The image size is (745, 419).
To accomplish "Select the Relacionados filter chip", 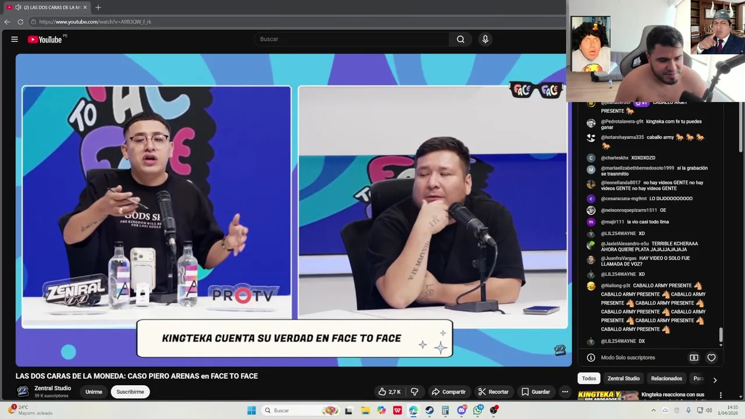I will 666,378.
